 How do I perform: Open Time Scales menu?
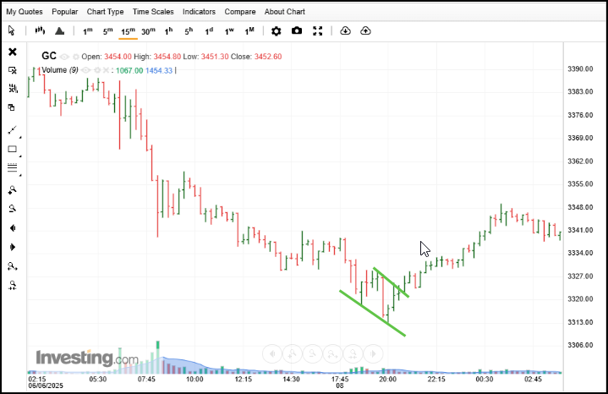tap(153, 12)
